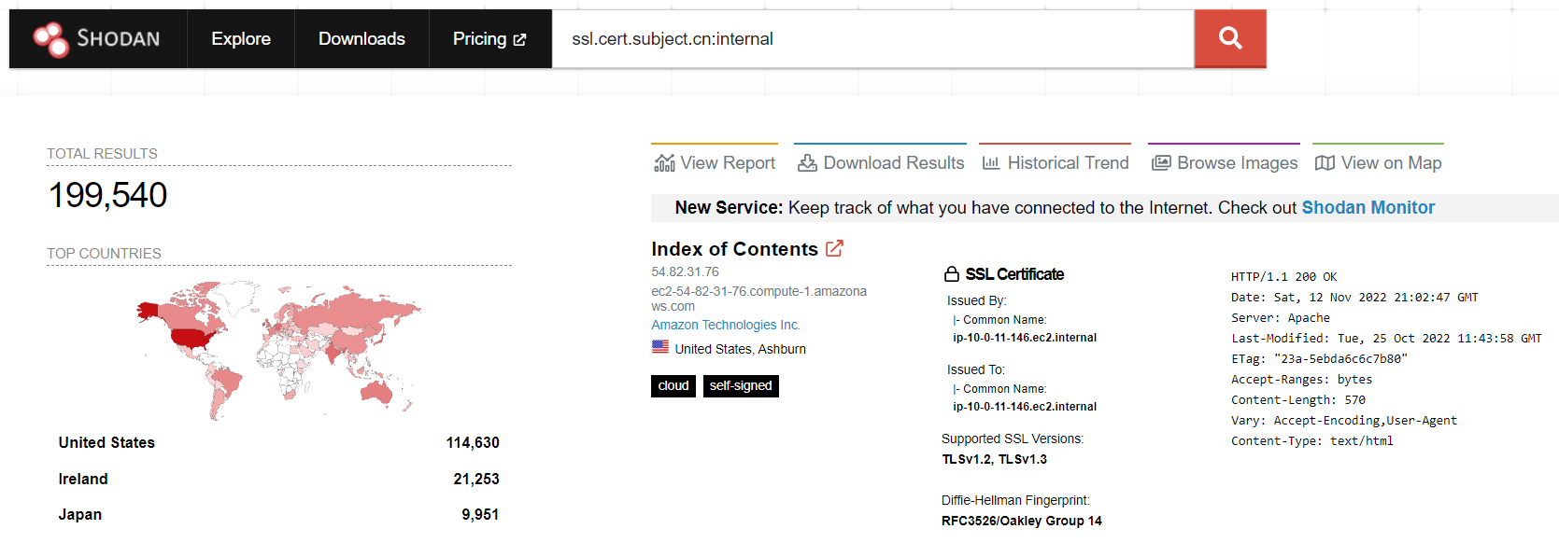
Task: Click the Accept-Ranges: bytes line
Action: click(x=1301, y=380)
